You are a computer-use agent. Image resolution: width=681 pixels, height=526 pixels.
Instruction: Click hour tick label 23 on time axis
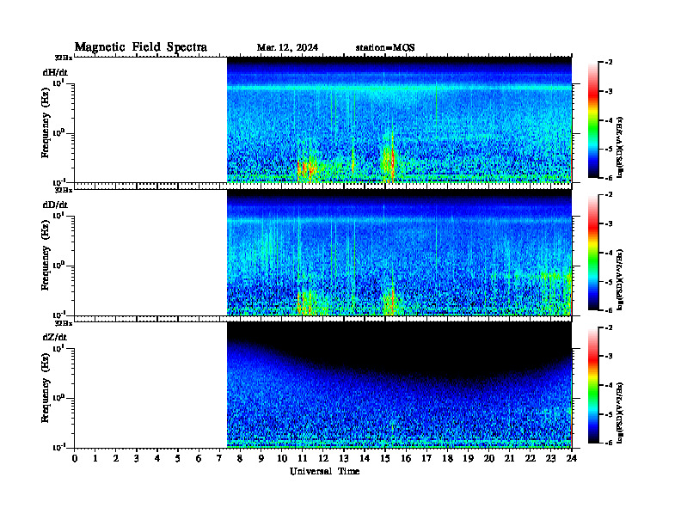(551, 459)
